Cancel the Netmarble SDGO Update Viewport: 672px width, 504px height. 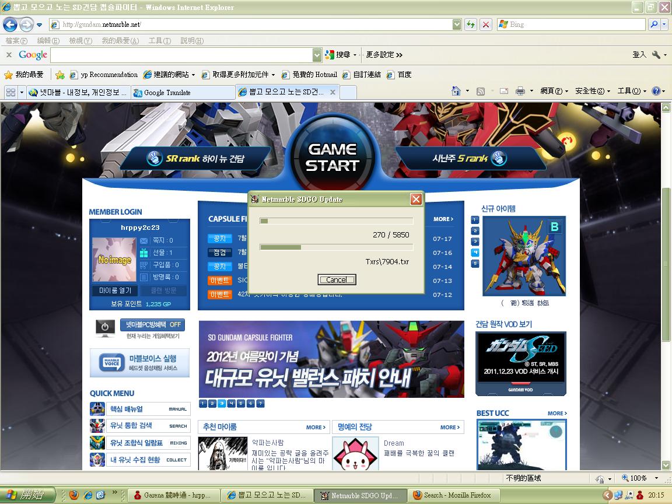coord(337,280)
